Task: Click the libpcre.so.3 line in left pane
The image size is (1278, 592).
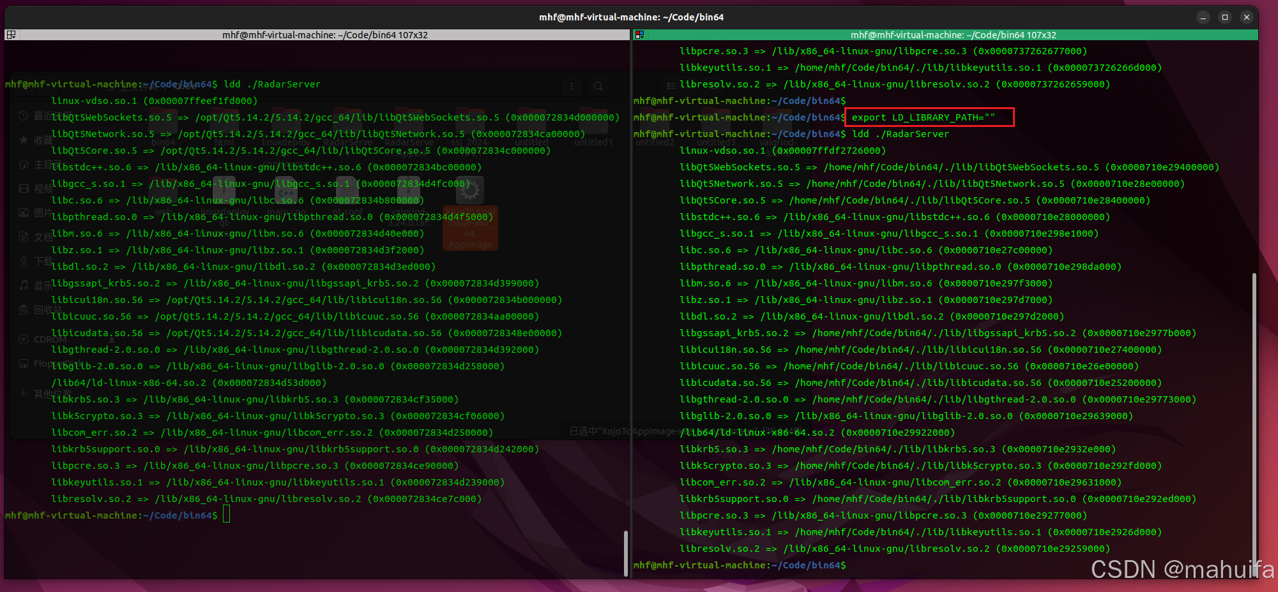Action: point(255,466)
